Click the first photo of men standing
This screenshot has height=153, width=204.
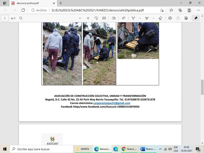tap(62, 54)
